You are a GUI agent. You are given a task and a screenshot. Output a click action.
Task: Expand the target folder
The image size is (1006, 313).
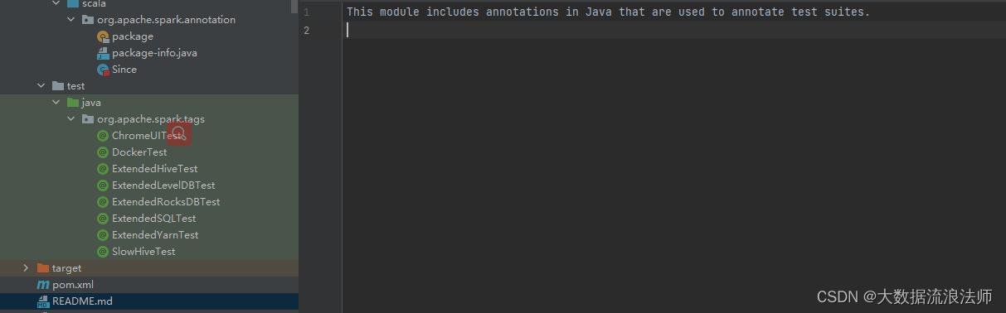pyautogui.click(x=26, y=268)
